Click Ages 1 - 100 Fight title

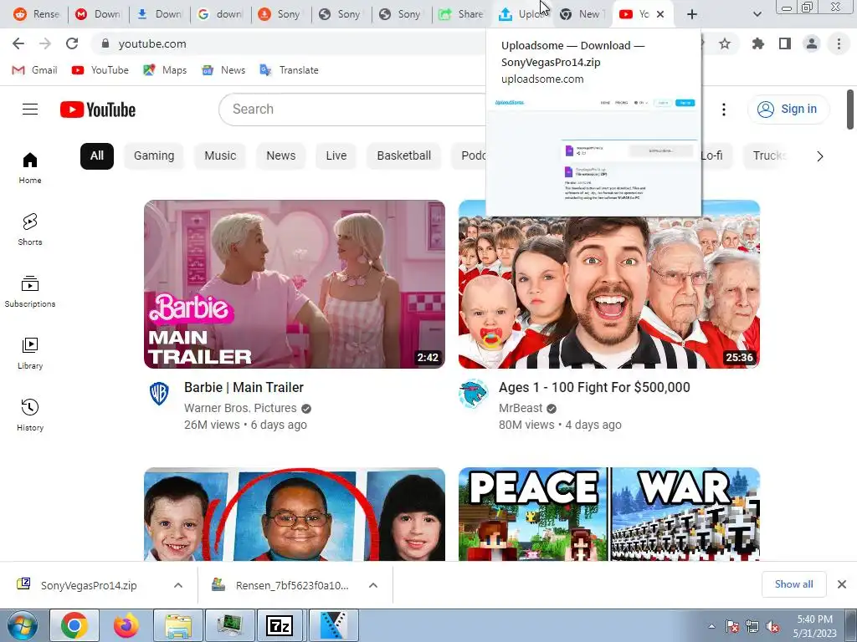click(x=594, y=388)
